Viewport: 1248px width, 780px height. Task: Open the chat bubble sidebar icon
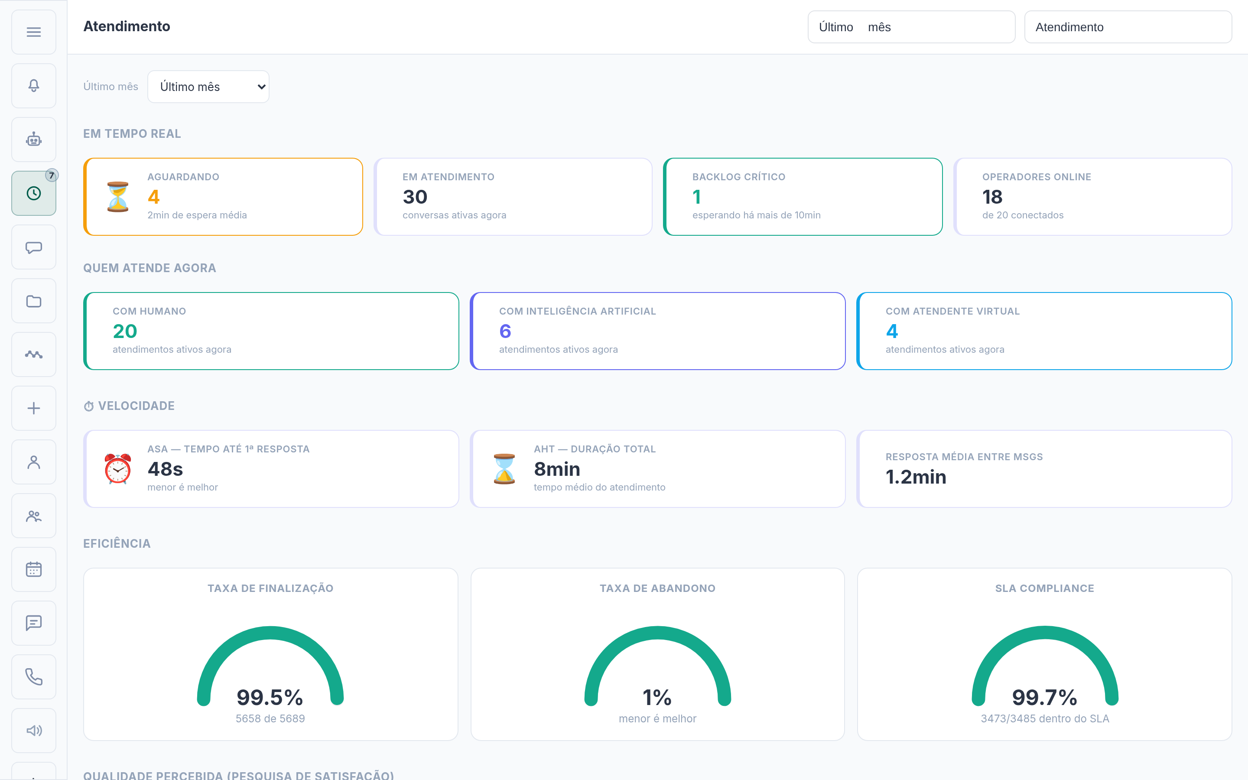click(x=33, y=247)
